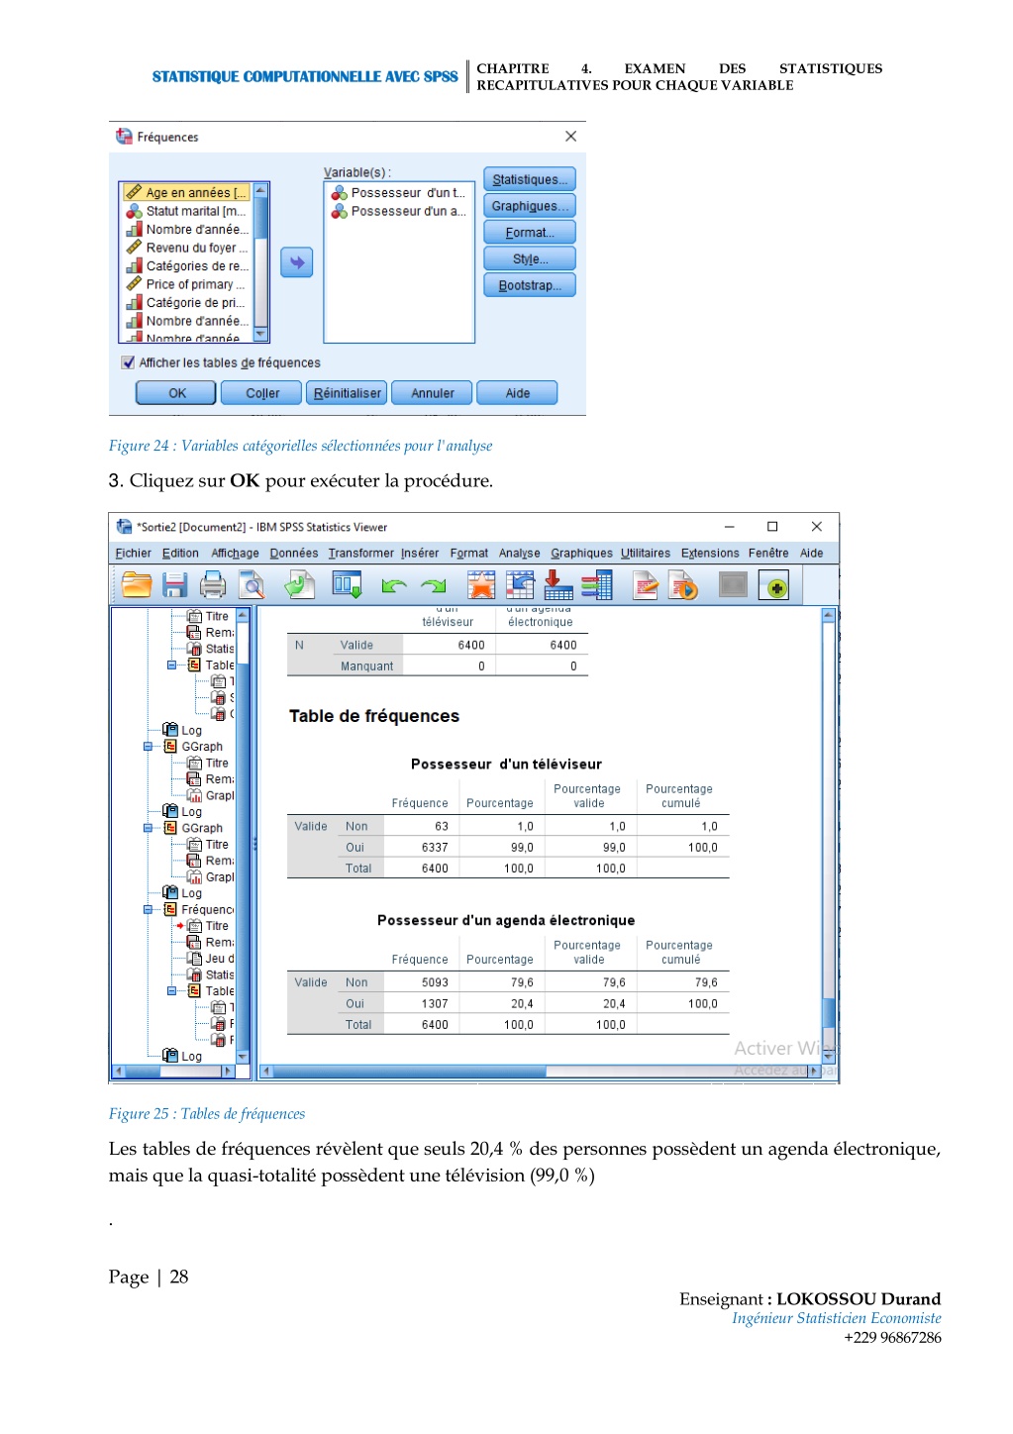Click the Go to Variable red arrow icon
Viewport: 1013px width, 1434px height.
pyautogui.click(x=558, y=585)
